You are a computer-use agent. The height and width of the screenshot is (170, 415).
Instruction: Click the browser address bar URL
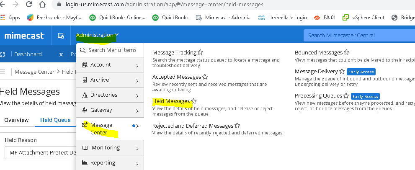point(164,5)
